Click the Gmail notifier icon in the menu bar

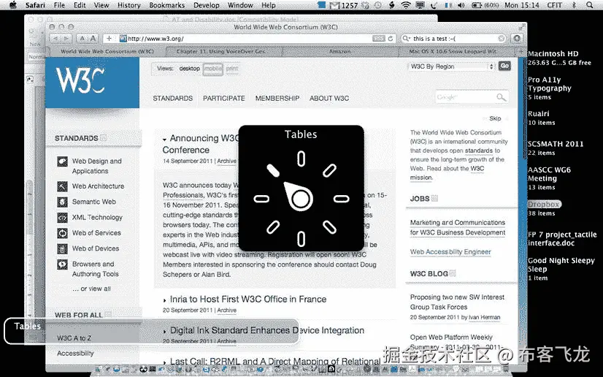point(334,5)
